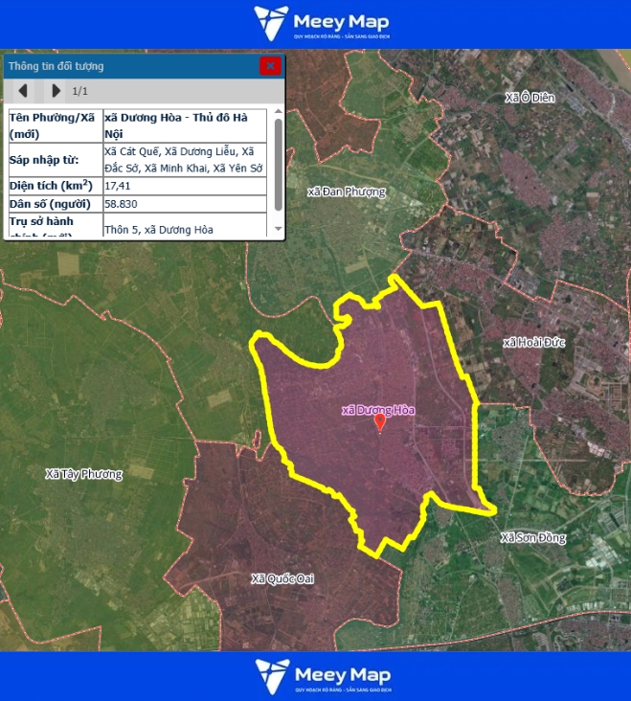Select the Xã Ô Diên map label
Screen dimensions: 631x701
coord(530,98)
